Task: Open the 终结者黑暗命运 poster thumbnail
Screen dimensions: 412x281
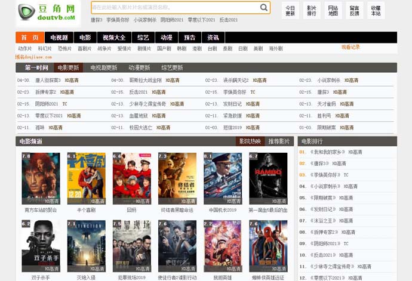Action: point(177,178)
